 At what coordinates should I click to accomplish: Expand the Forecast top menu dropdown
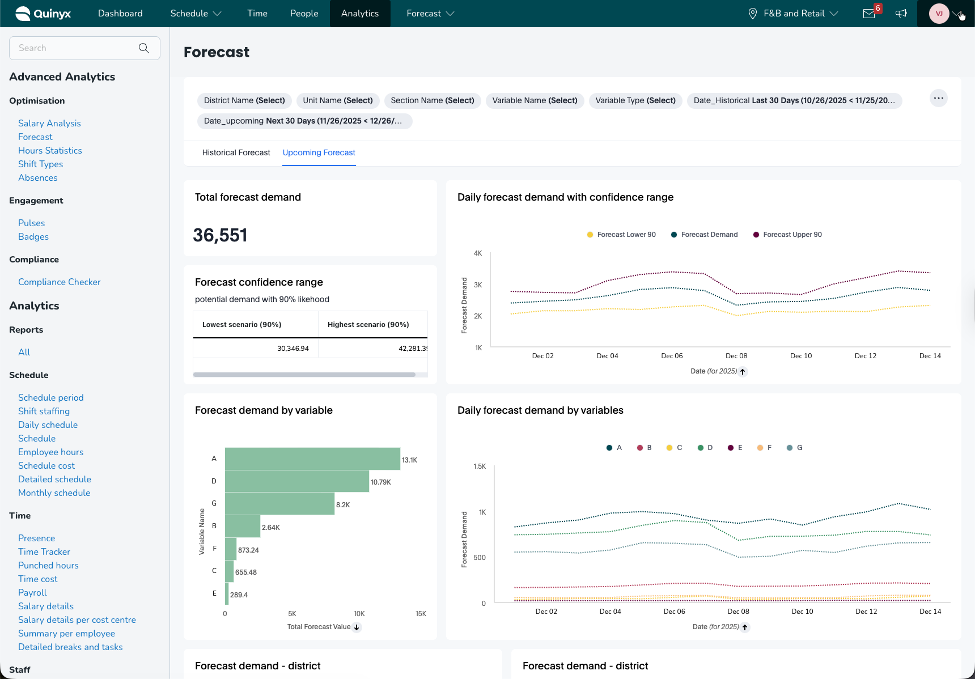tap(430, 14)
